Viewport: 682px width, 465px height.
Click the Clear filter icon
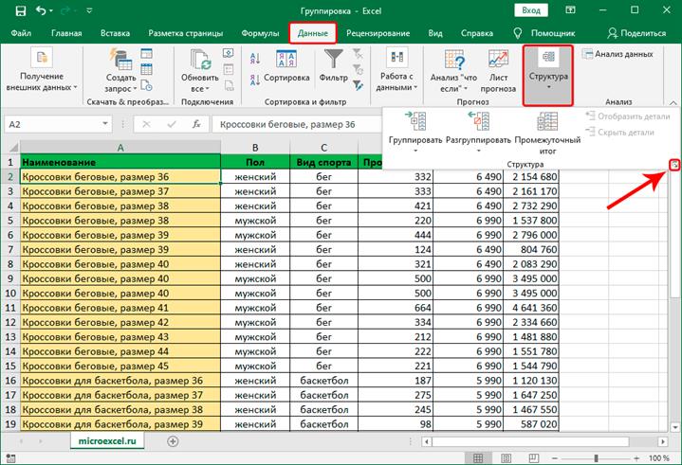coord(358,54)
